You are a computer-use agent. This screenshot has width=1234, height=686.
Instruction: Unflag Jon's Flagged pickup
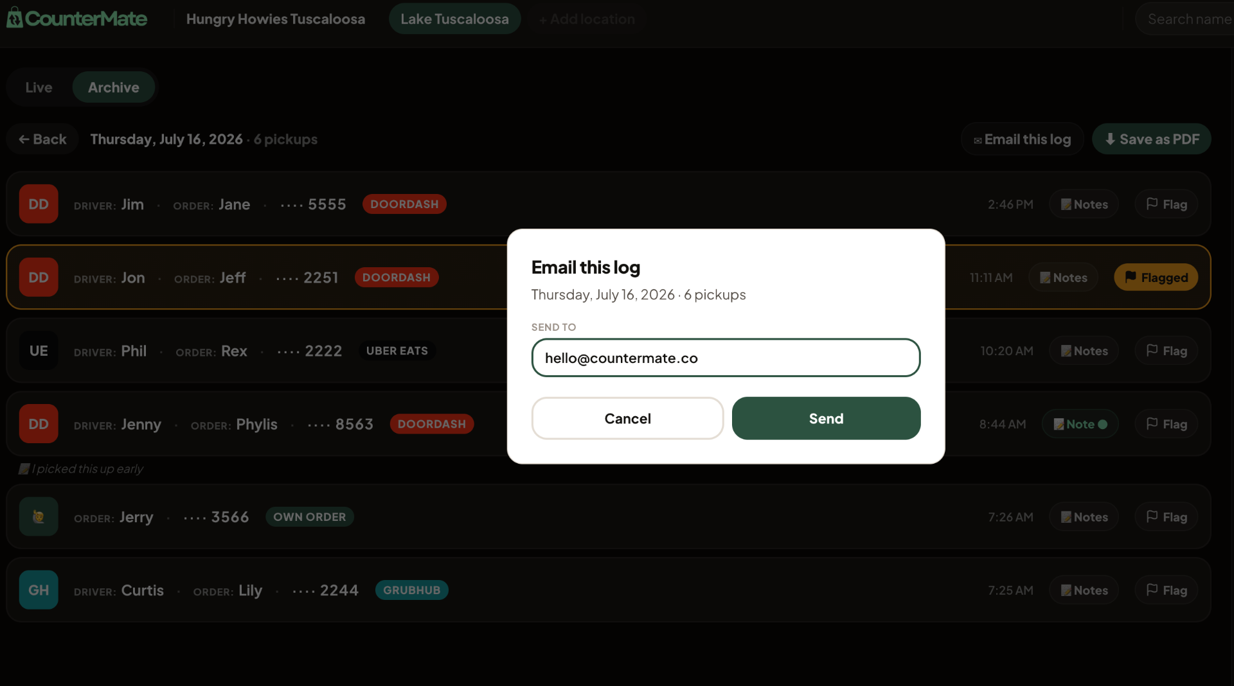pos(1156,277)
